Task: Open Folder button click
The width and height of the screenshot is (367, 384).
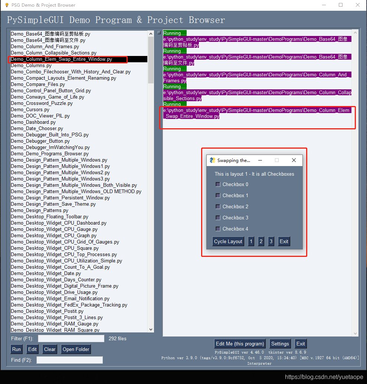Action: [x=76, y=349]
